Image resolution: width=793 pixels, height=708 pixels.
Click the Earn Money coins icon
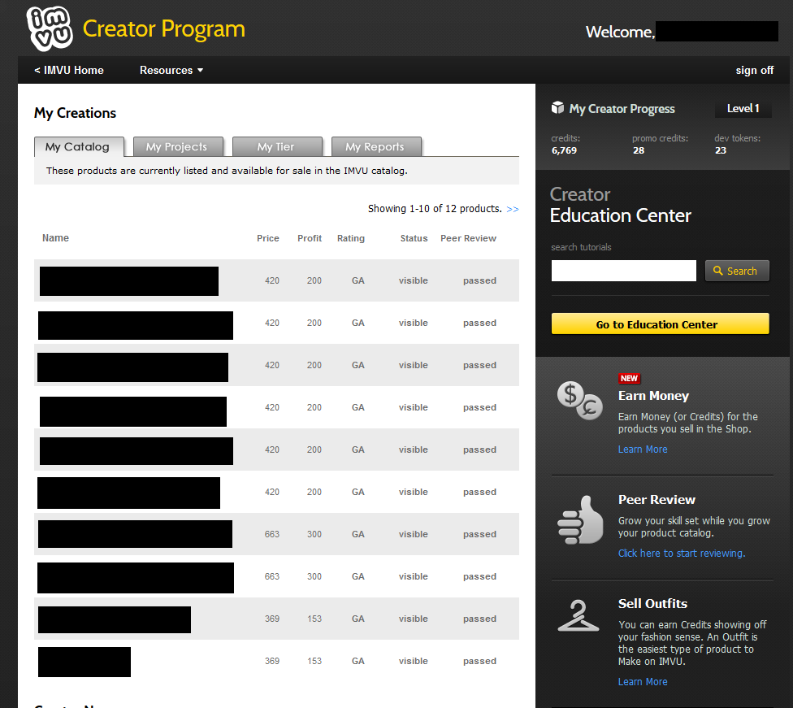pyautogui.click(x=579, y=401)
